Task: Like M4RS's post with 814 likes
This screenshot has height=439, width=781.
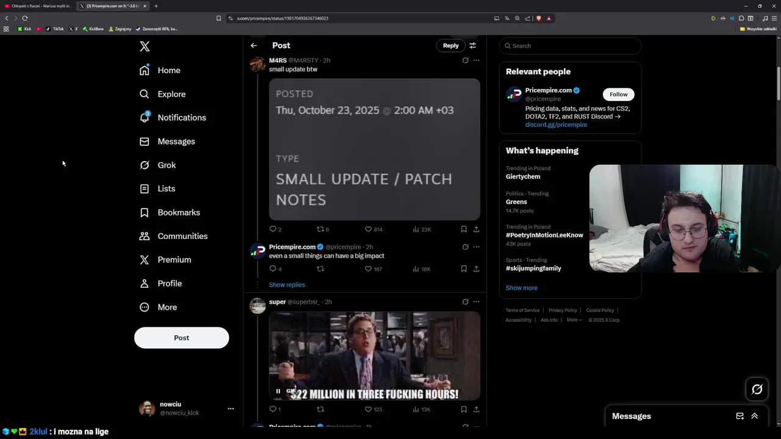Action: pyautogui.click(x=373, y=229)
